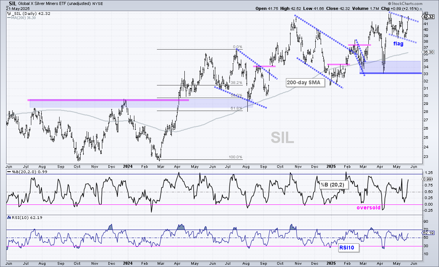Click the 38.2% Fibonacci level label
The width and height of the screenshot is (439, 267).
[237, 82]
